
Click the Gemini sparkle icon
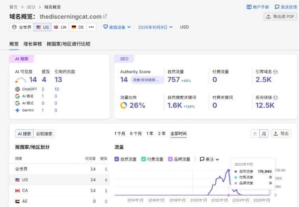pyautogui.click(x=17, y=110)
